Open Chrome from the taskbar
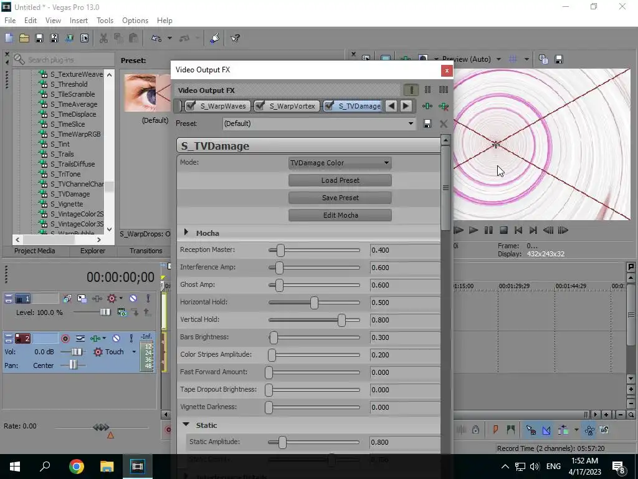 pos(77,467)
